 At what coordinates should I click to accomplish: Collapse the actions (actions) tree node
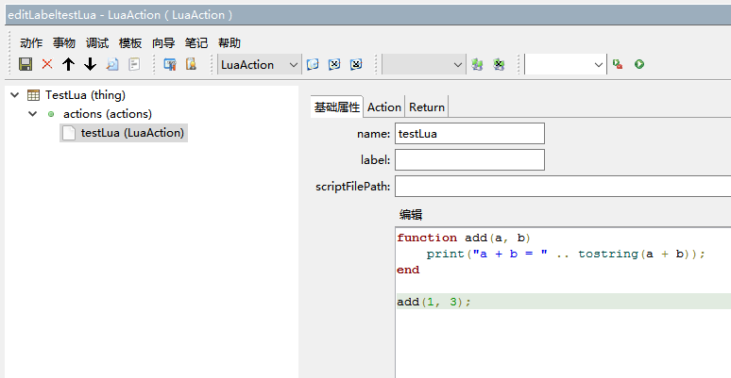pyautogui.click(x=33, y=113)
